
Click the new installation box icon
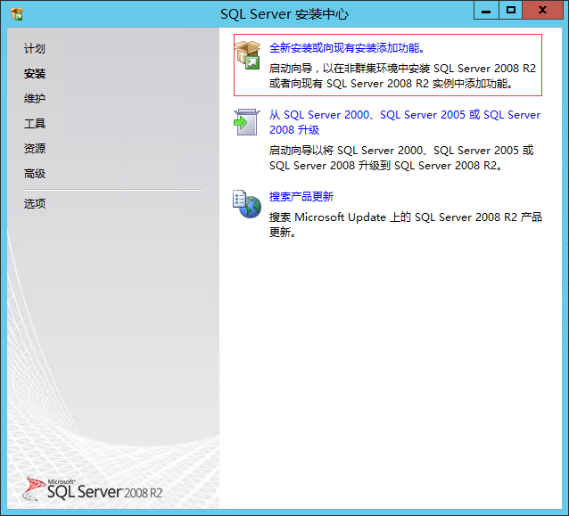pos(247,55)
